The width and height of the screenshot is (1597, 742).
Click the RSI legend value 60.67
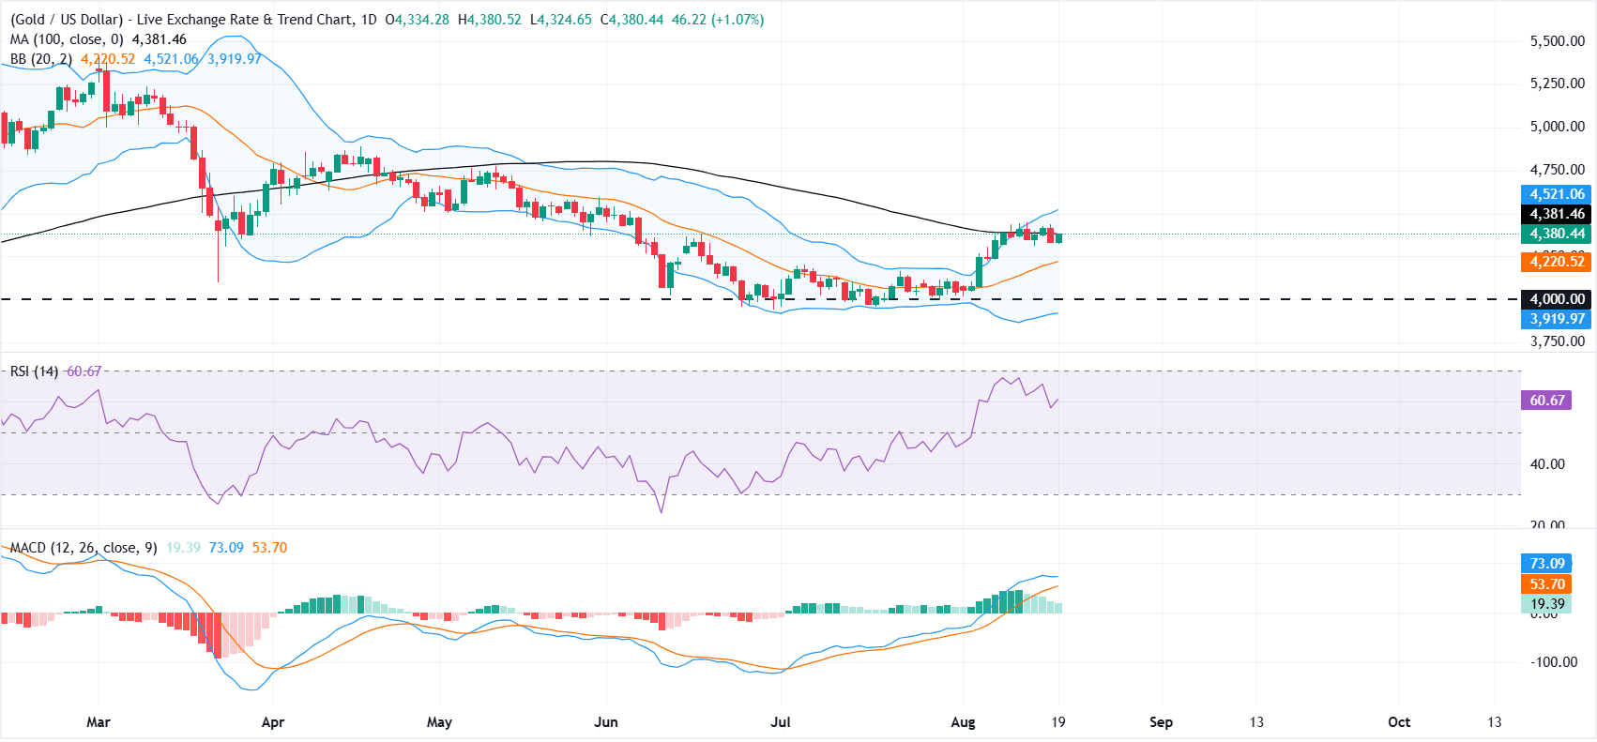tap(84, 371)
